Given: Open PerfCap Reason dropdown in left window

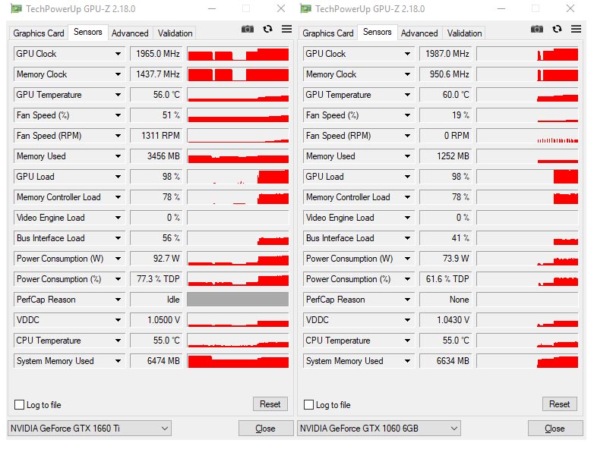Looking at the screenshot, I should [x=118, y=300].
